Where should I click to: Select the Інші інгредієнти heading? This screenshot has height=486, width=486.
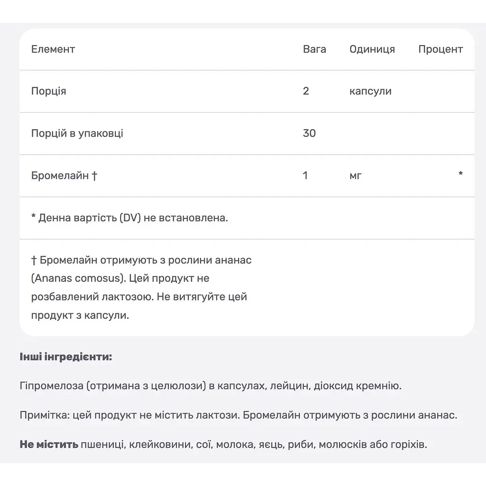click(x=65, y=357)
